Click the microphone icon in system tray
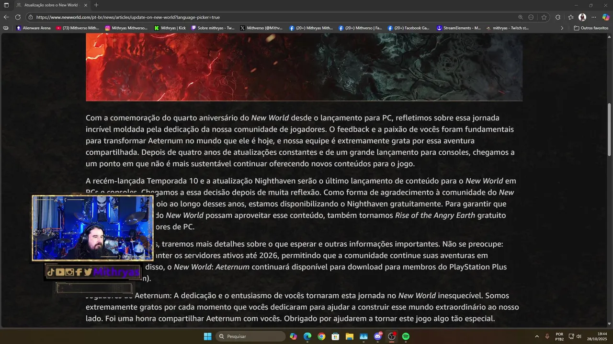613x344 pixels. coord(547,336)
